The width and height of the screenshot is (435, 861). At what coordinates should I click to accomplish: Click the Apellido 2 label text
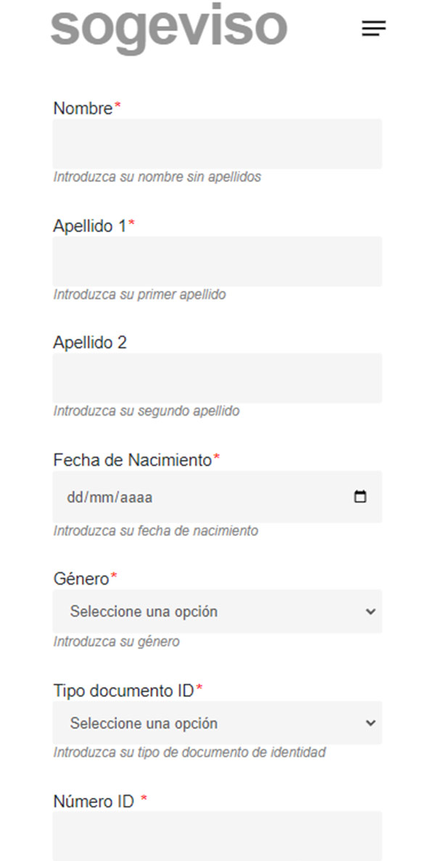pyautogui.click(x=90, y=343)
